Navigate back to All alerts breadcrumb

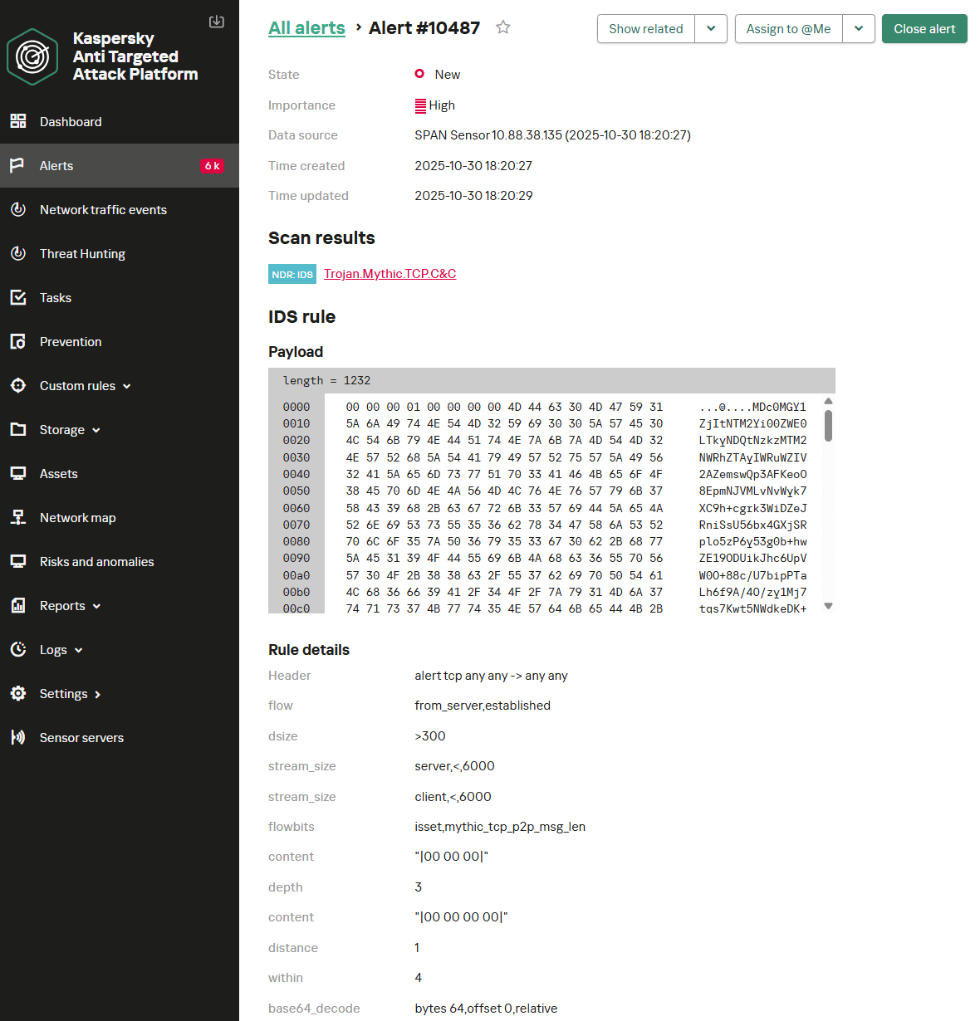point(306,27)
